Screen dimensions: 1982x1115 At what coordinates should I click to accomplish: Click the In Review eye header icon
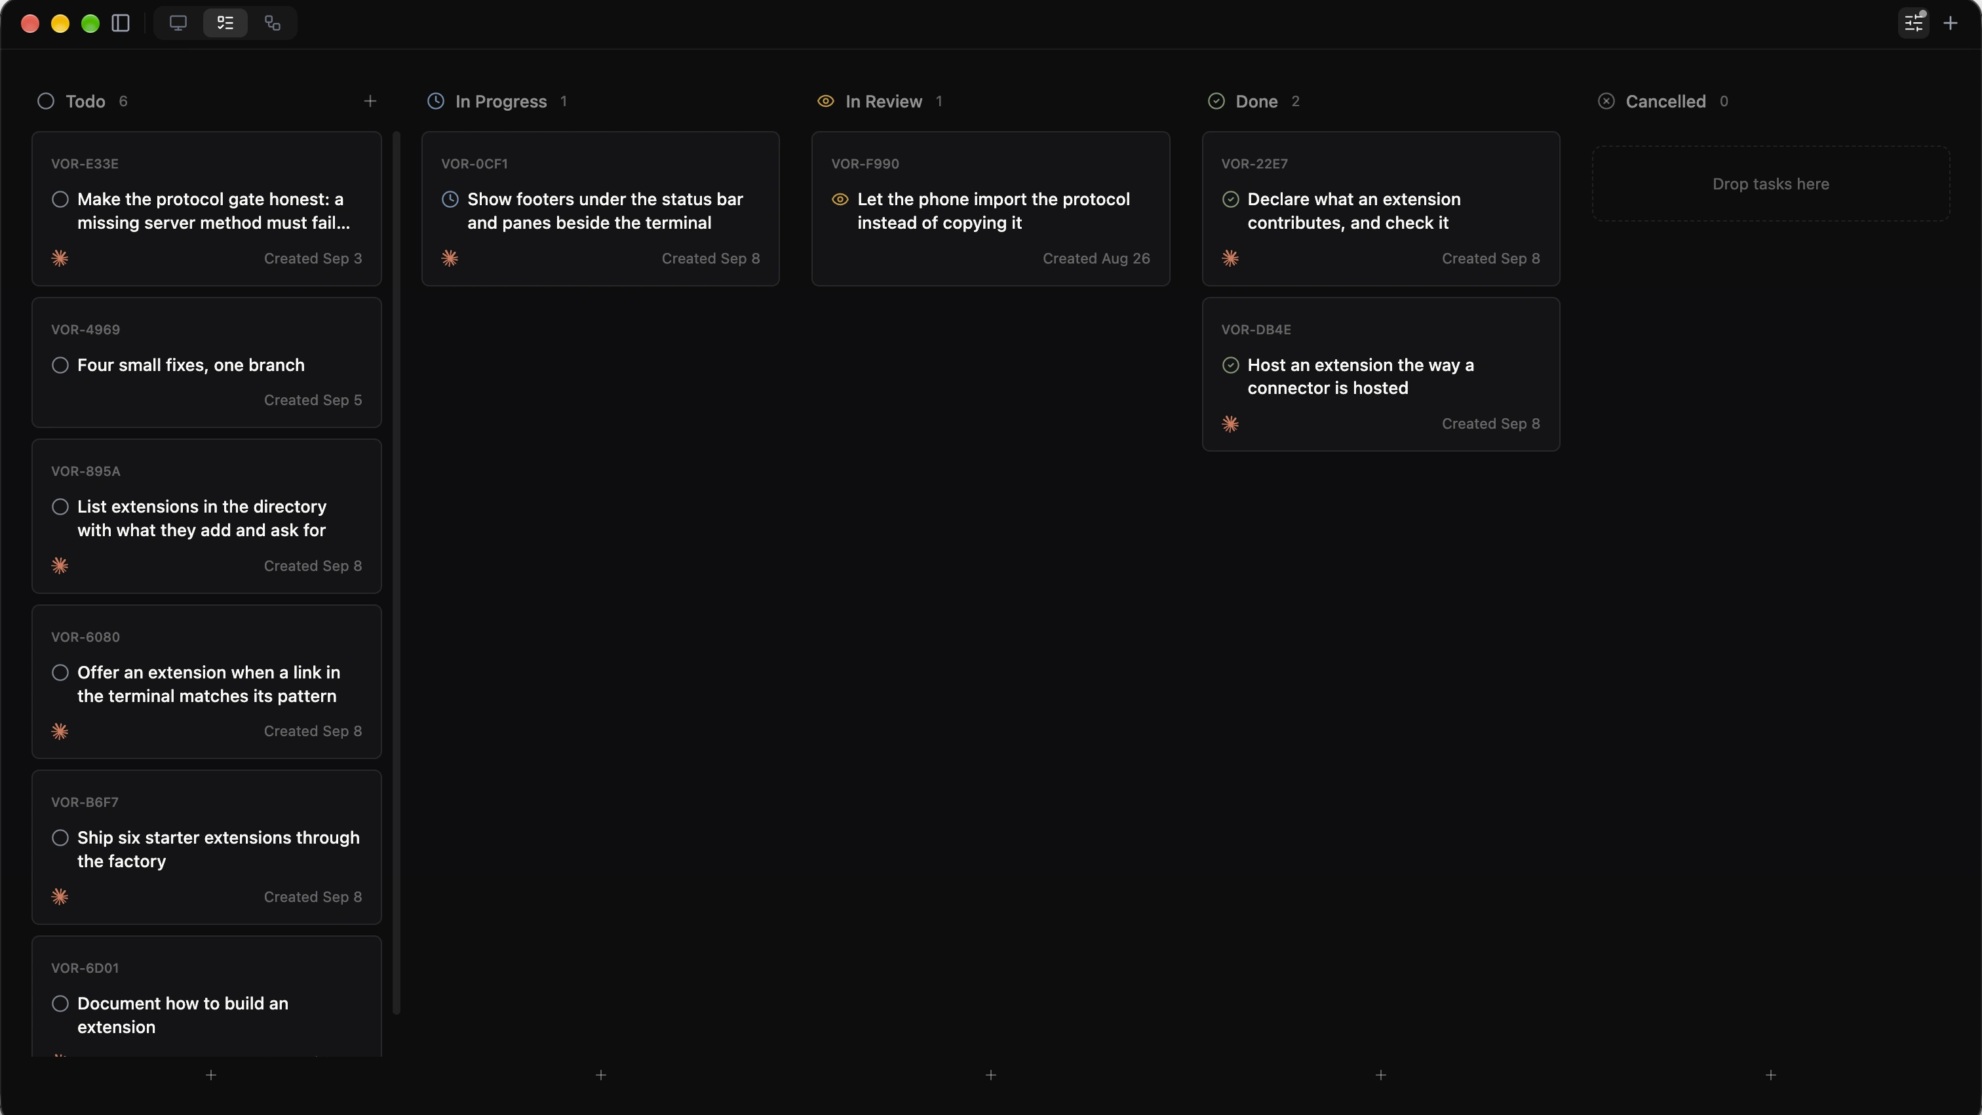pyautogui.click(x=826, y=101)
